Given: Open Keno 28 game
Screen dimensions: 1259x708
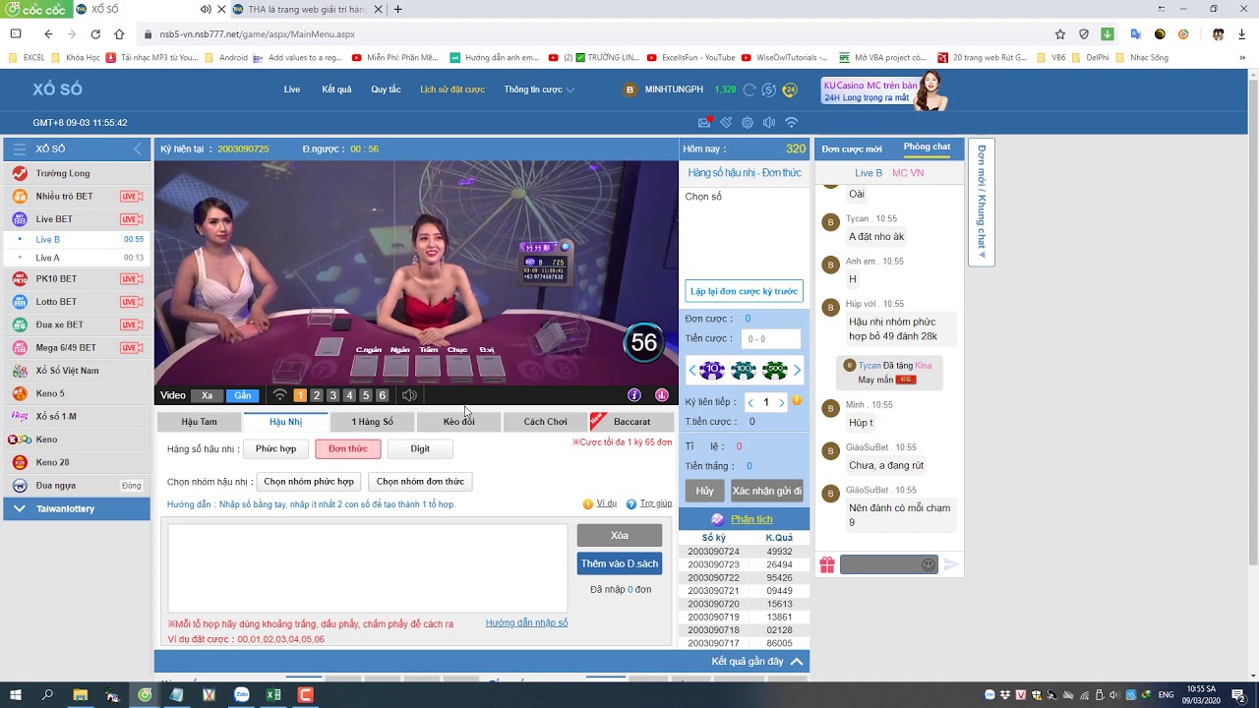Looking at the screenshot, I should pyautogui.click(x=77, y=462).
